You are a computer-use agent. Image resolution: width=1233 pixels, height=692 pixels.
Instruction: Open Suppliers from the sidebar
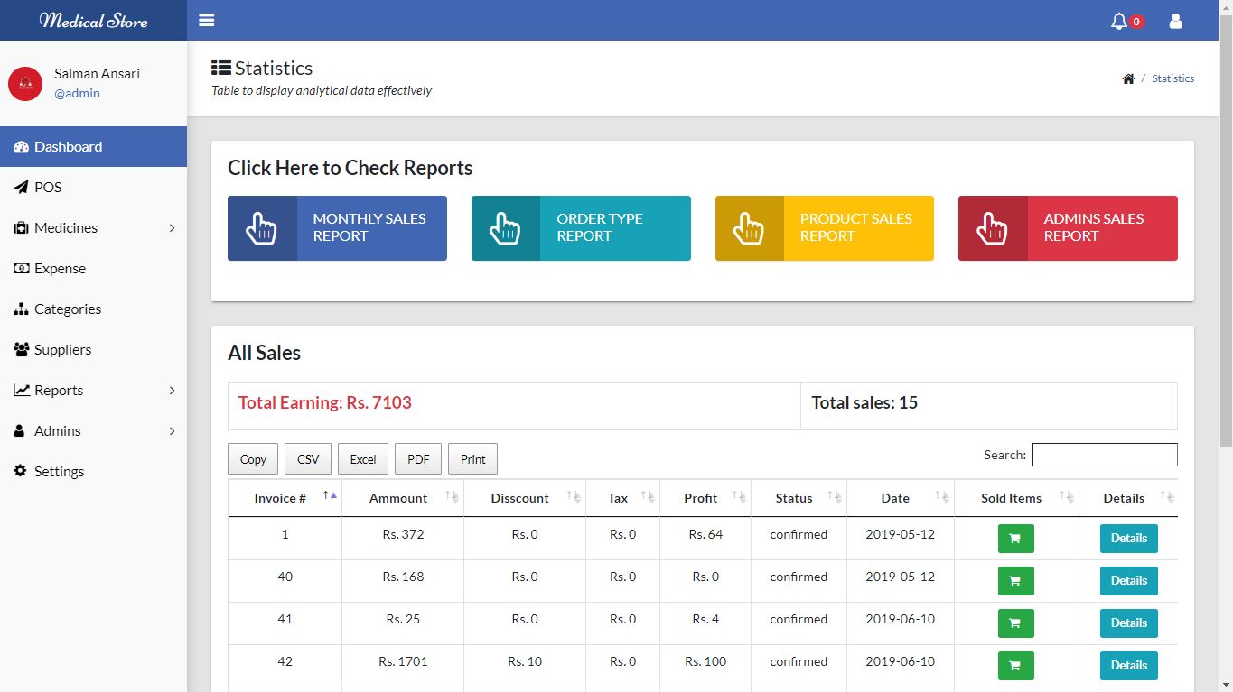62,350
